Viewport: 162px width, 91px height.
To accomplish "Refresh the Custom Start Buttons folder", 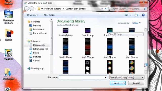I will coord(106,9).
